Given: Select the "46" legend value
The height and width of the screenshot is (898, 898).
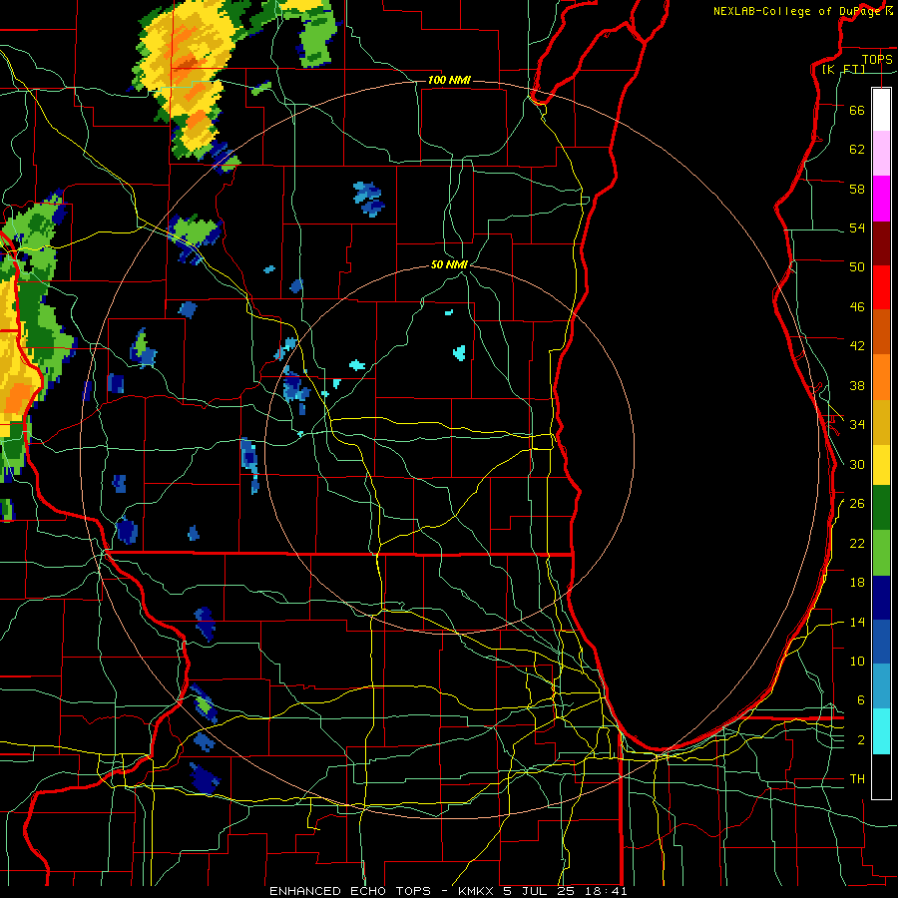Looking at the screenshot, I should pos(857,307).
